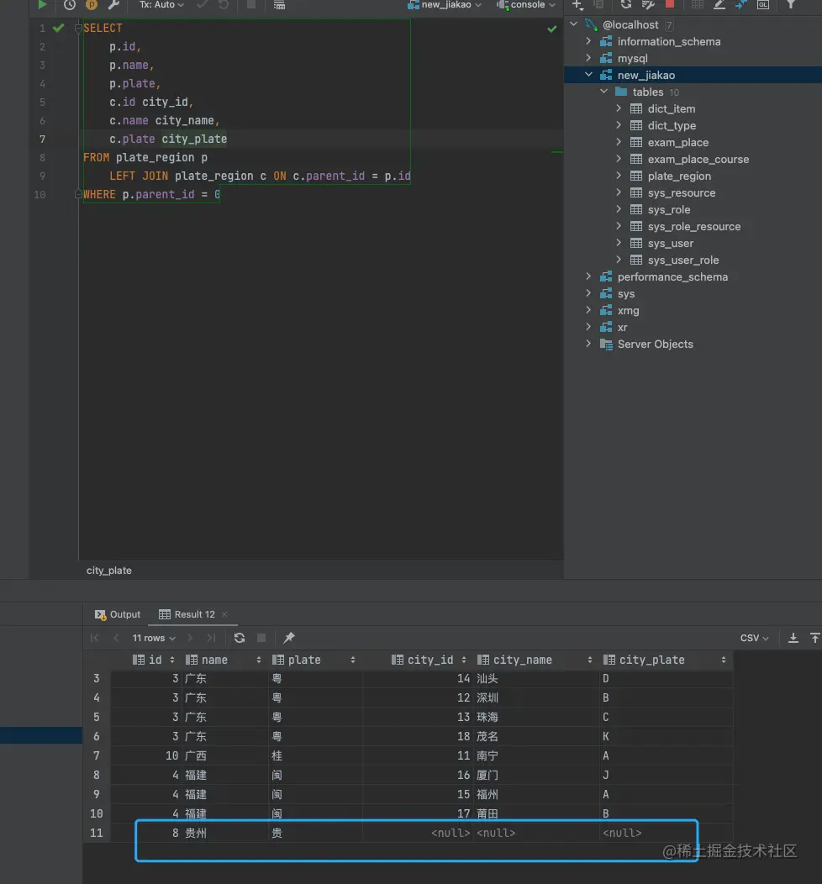Expand the dict_item table
The width and height of the screenshot is (822, 884).
[x=619, y=108]
